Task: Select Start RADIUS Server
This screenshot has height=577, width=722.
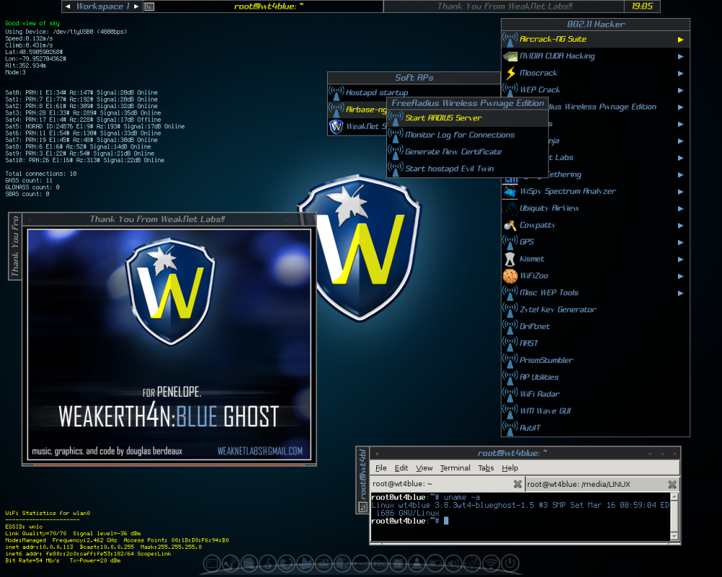Action: [x=467, y=118]
